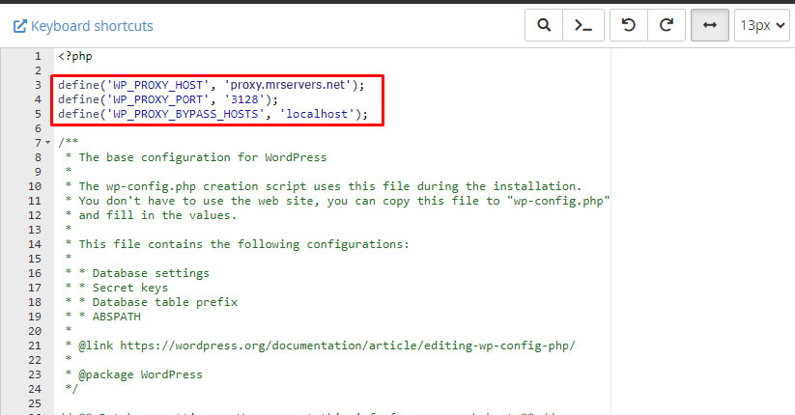Image resolution: width=795 pixels, height=415 pixels.
Task: Collapse the comment block at line 7
Action: pyautogui.click(x=48, y=143)
